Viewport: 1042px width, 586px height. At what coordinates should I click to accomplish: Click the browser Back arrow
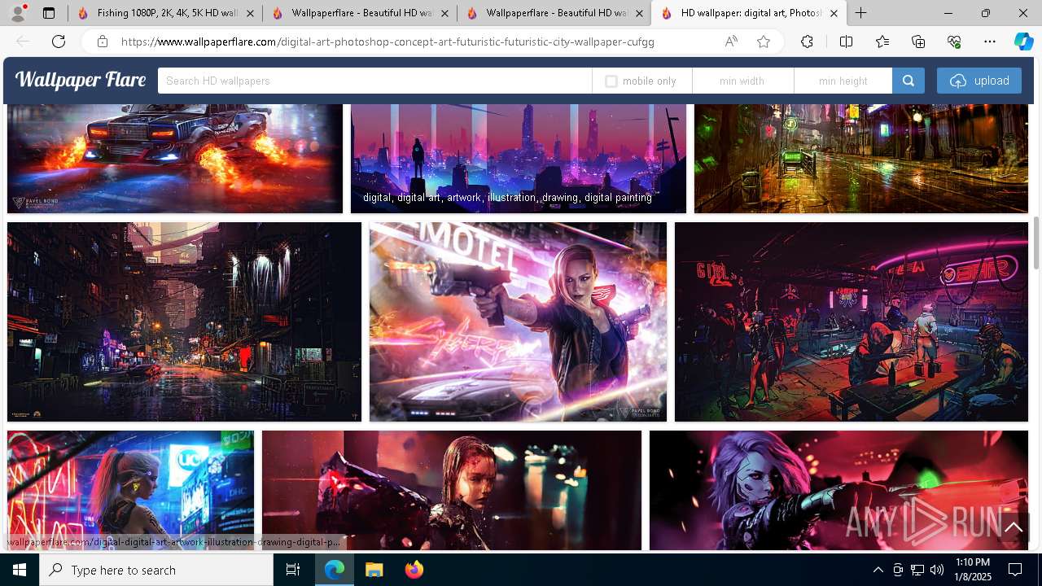(23, 42)
